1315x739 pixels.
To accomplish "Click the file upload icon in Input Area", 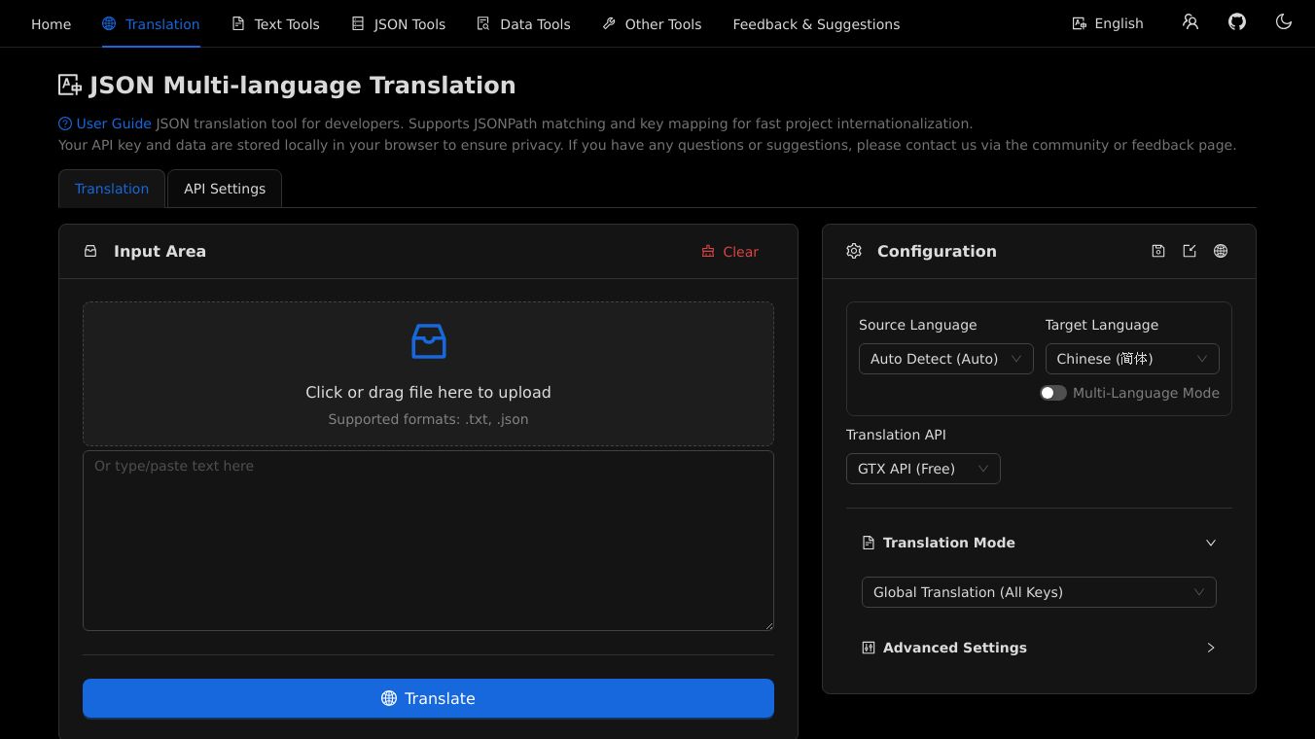I will (428, 341).
